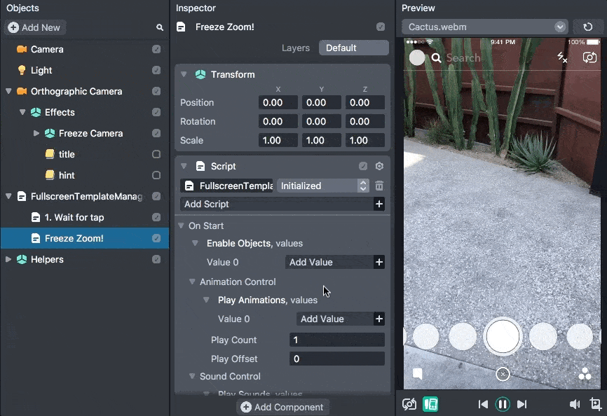
Task: Delete the FullscreenTemplate script with trash icon
Action: point(379,186)
